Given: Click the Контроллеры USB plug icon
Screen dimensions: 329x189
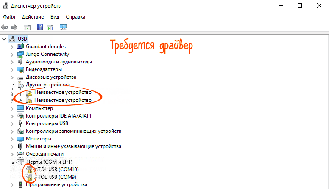Looking at the screenshot, I should click(x=20, y=123).
